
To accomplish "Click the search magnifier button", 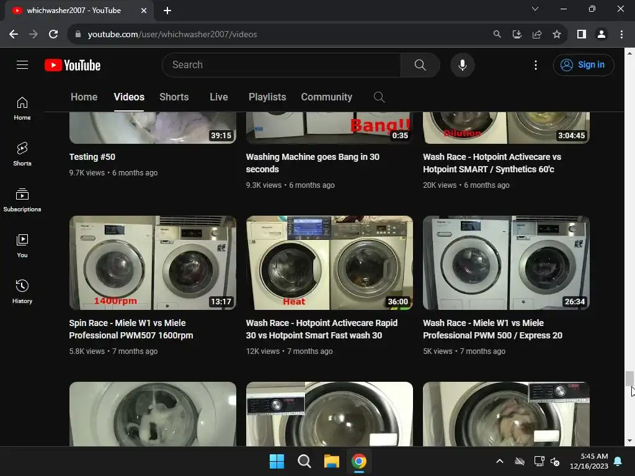I will [420, 64].
